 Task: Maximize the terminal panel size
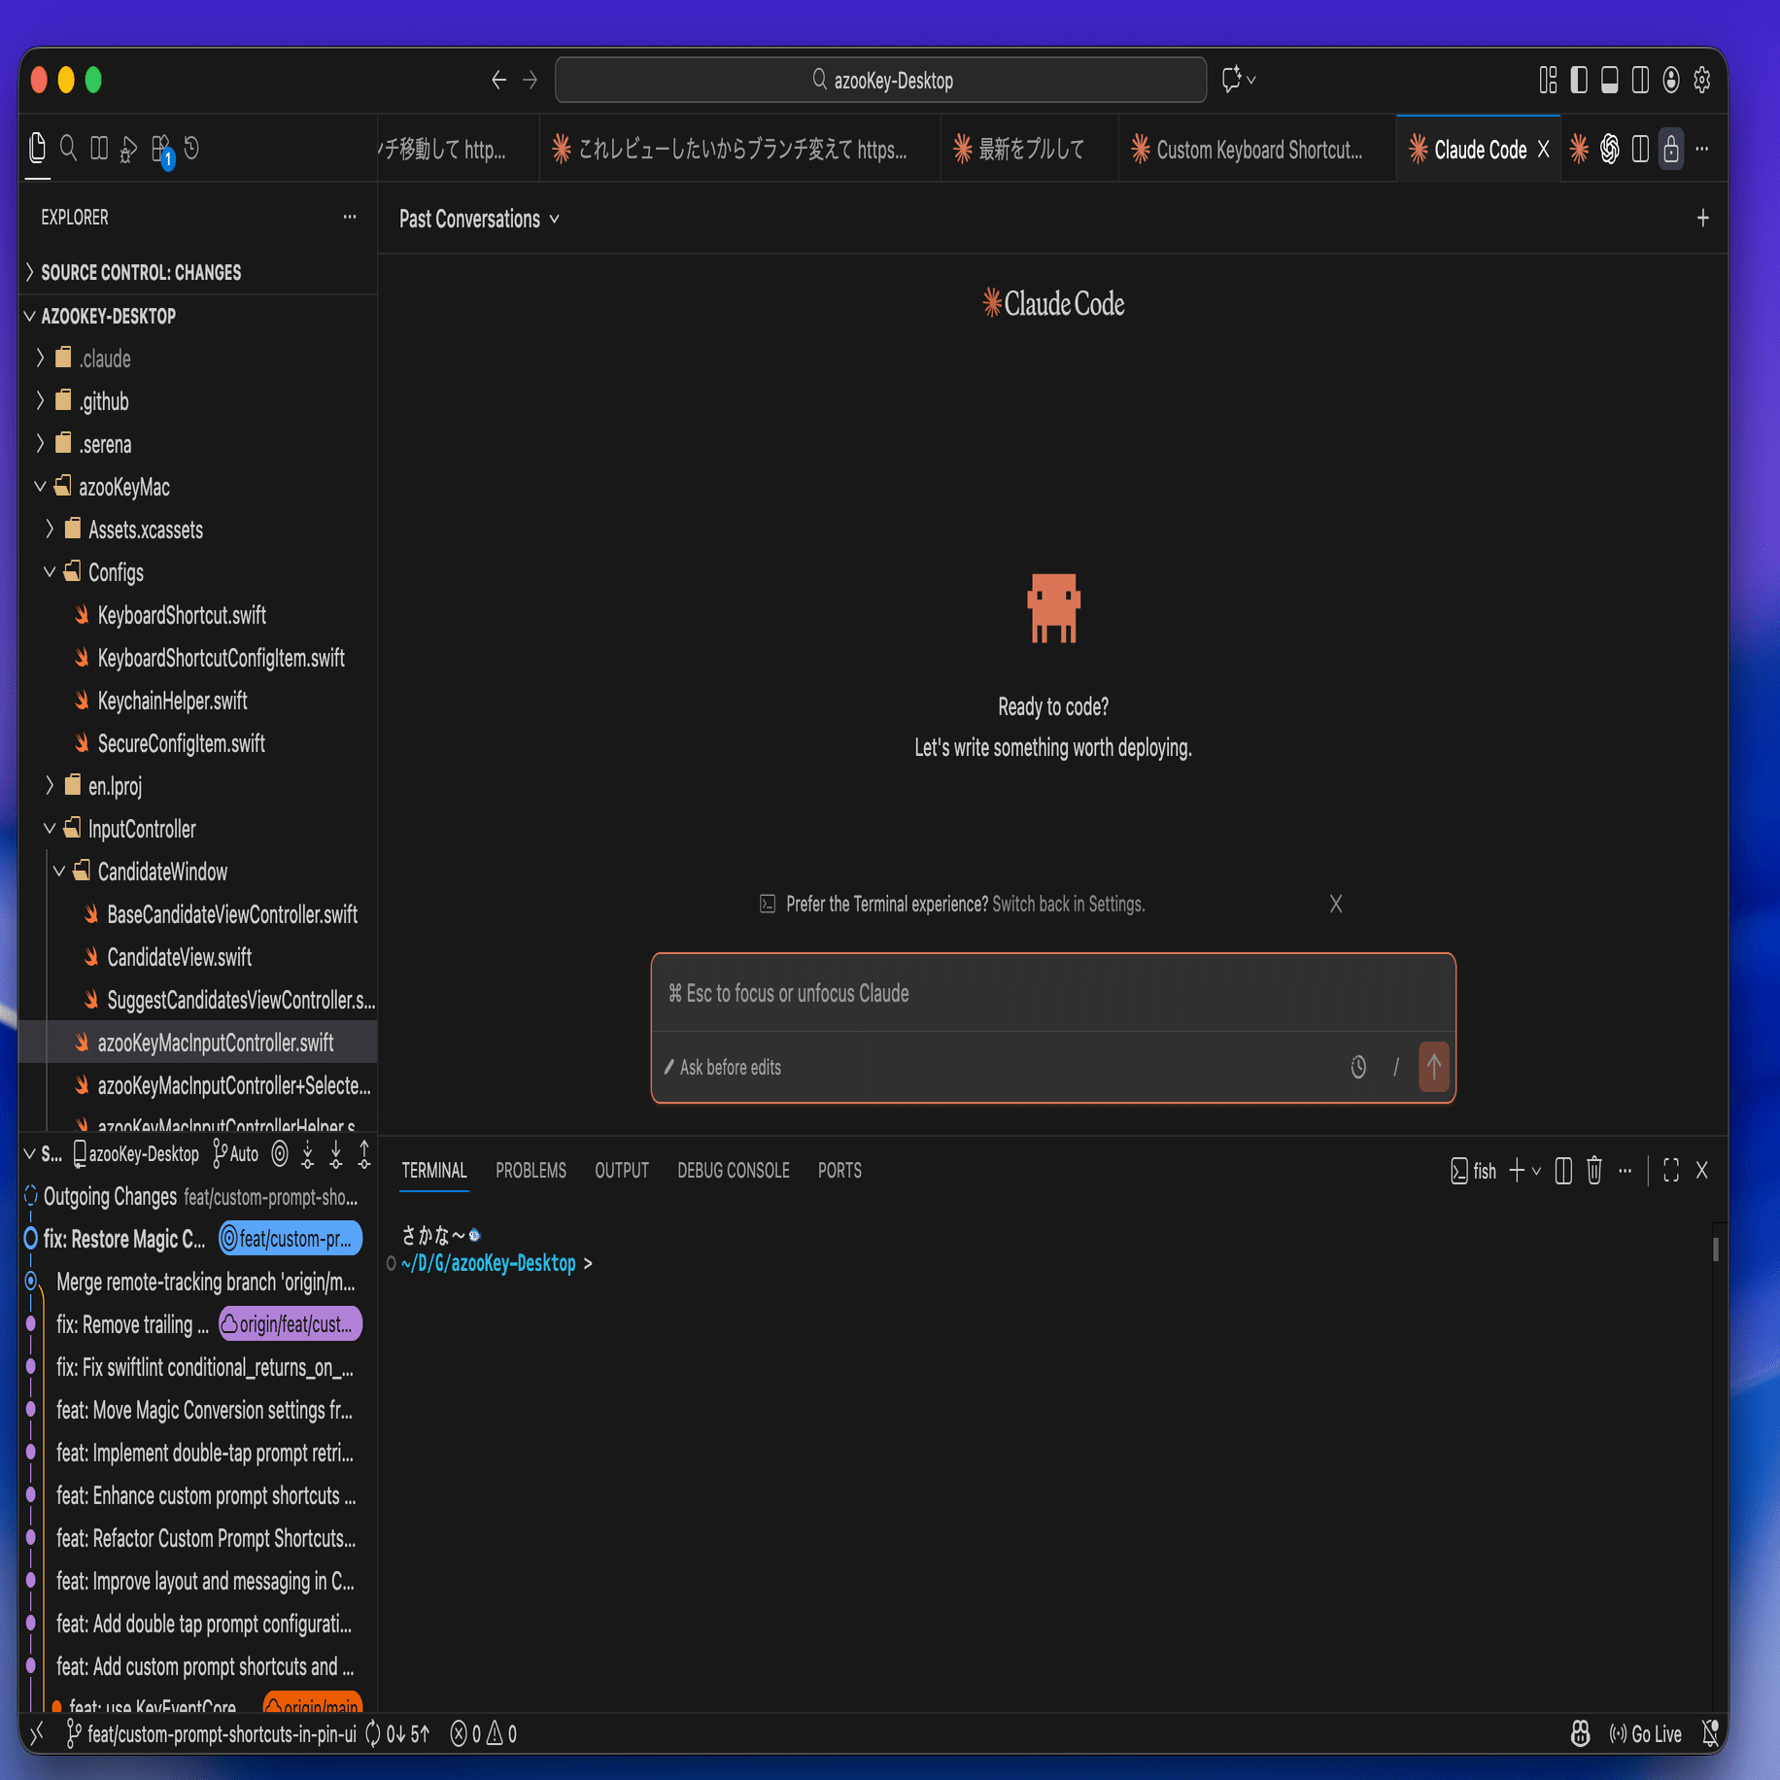[x=1671, y=1171]
